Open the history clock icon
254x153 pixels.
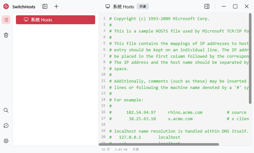6,126
